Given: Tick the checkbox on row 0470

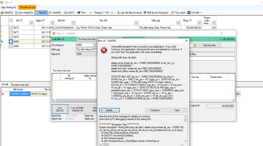Looking at the screenshot, I should (x=11, y=37).
